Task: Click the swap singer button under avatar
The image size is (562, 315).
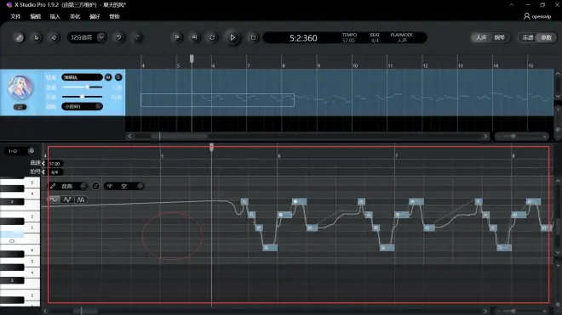Action: (x=20, y=107)
